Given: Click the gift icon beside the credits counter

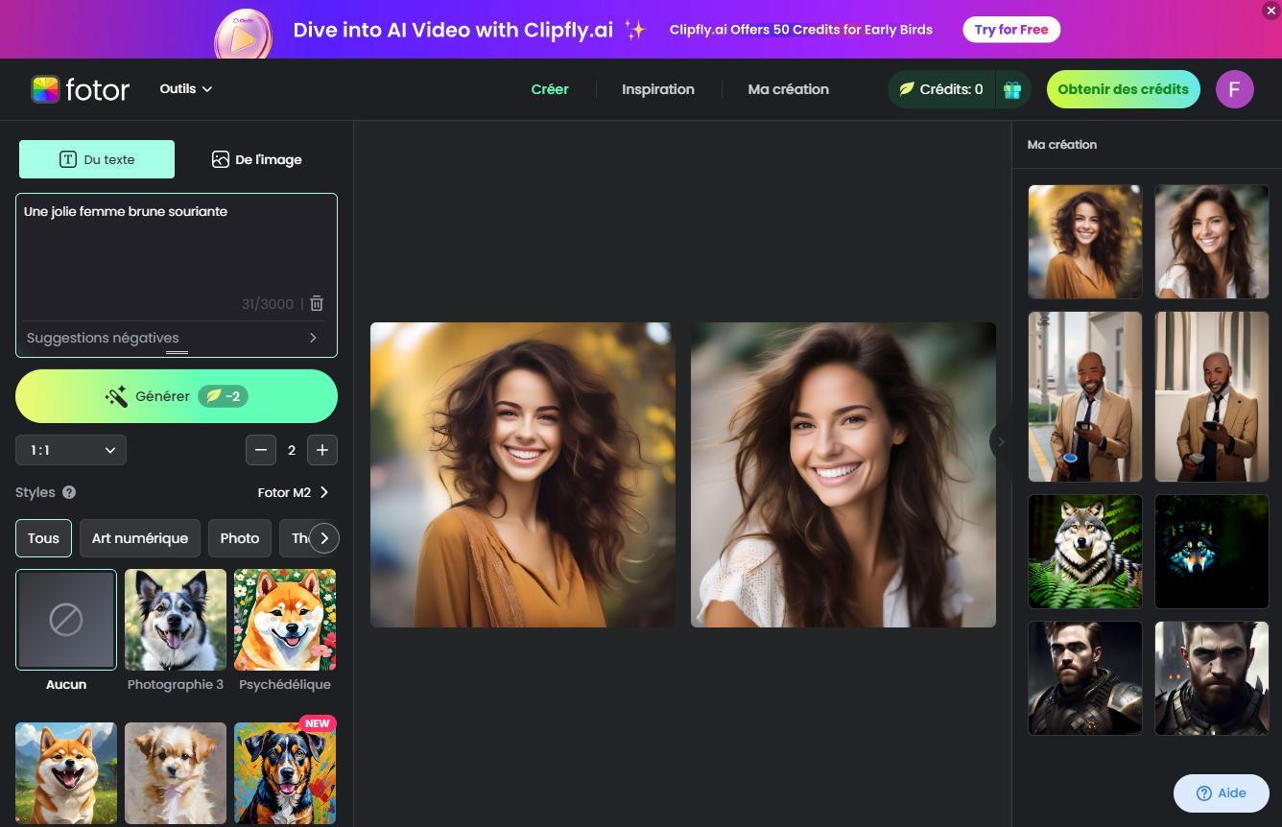Looking at the screenshot, I should click(1011, 88).
